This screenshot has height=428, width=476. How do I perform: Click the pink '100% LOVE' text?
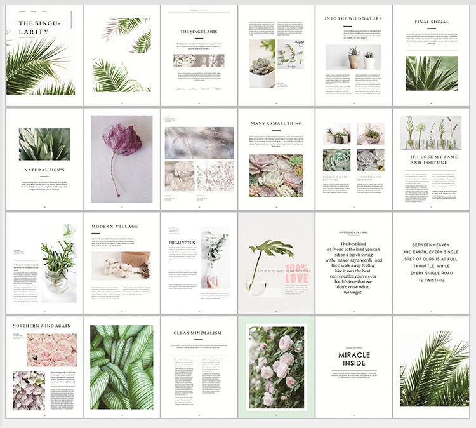296,274
